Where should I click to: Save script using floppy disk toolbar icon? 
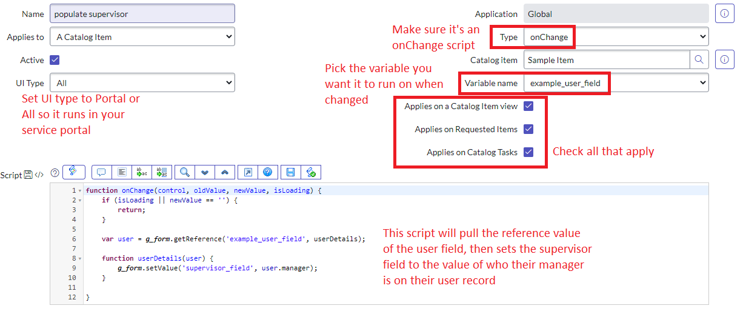click(291, 172)
